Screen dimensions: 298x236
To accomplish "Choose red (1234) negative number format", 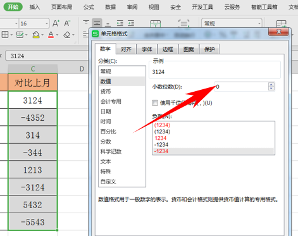I will click(213, 125).
